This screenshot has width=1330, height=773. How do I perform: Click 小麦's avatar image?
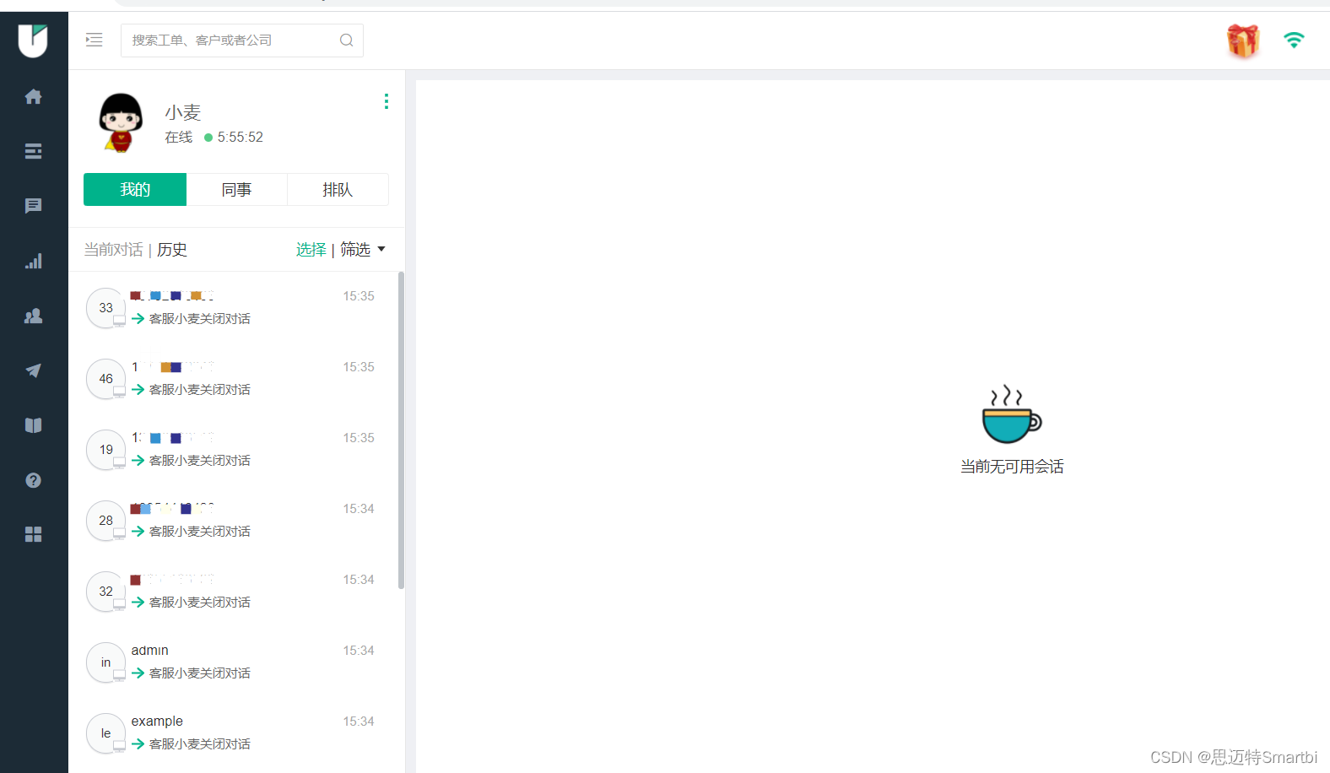pos(121,122)
